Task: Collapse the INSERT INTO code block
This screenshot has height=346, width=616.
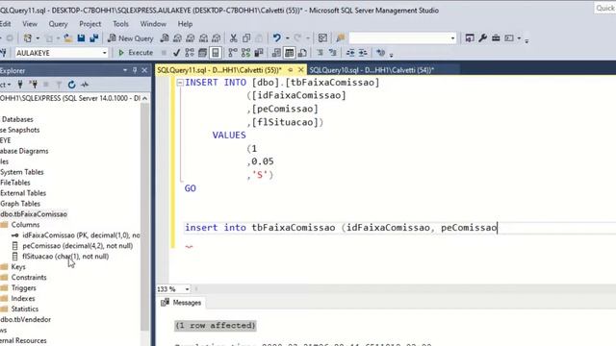Action: tap(180, 83)
